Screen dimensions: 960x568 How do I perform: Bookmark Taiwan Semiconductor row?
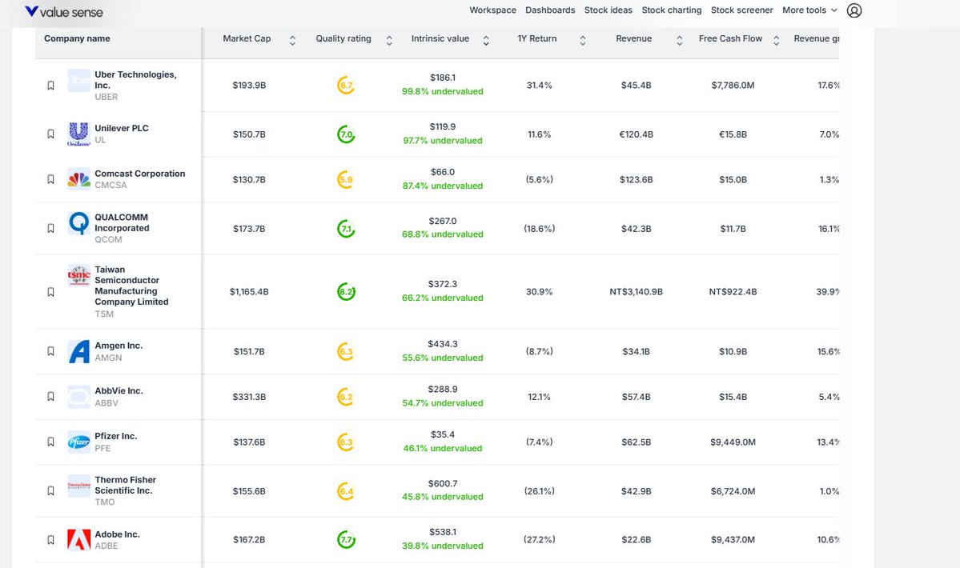pos(50,292)
